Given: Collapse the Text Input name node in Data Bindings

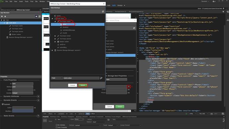Looking at the screenshot, I should 55,22.
